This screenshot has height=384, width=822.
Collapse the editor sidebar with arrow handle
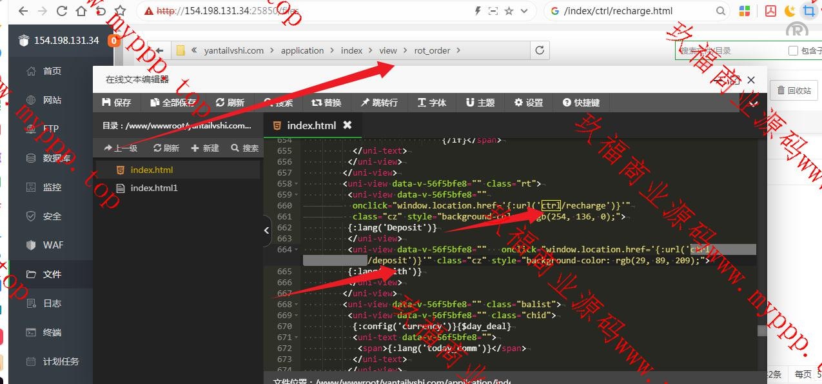tap(268, 231)
